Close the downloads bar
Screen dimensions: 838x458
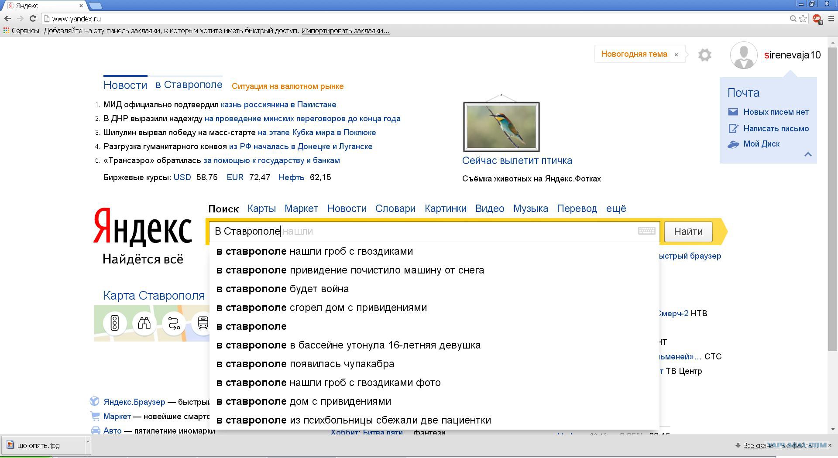coord(830,445)
